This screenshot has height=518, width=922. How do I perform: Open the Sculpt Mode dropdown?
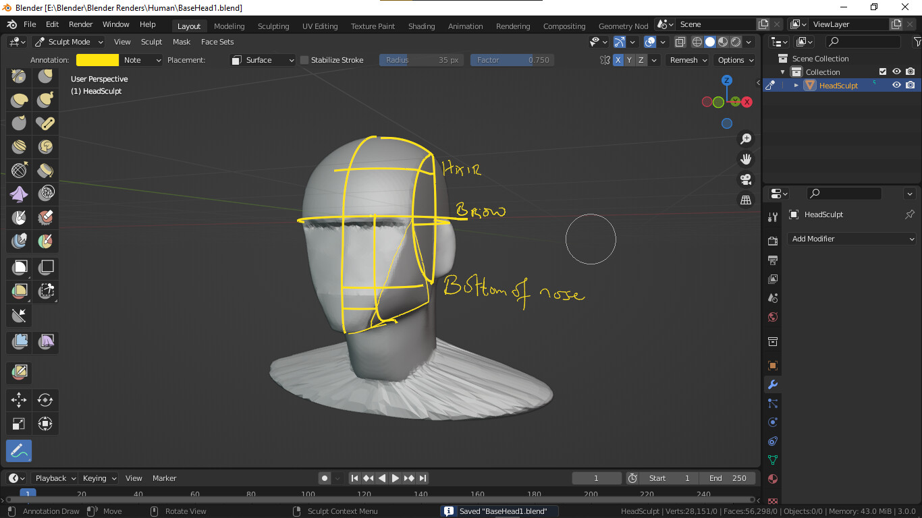point(68,42)
